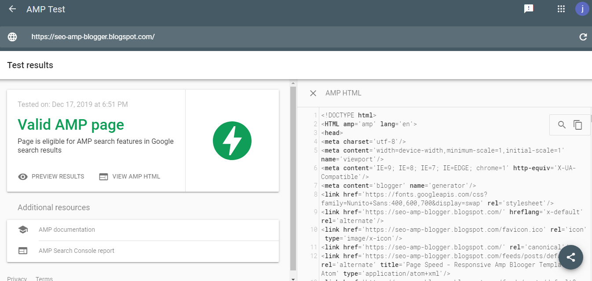This screenshot has height=281, width=592.
Task: Open the AMP Search Console report
Action: coord(76,251)
